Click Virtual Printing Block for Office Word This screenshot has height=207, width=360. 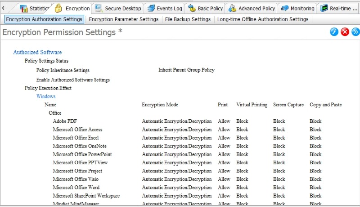(242, 187)
